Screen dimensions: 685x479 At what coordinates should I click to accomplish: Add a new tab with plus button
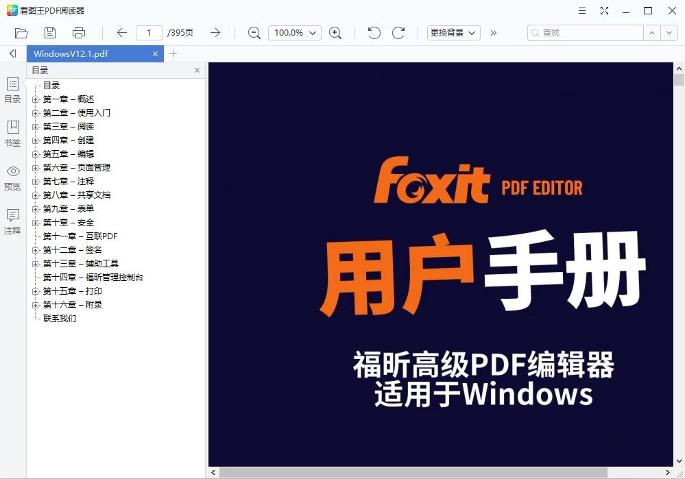[173, 53]
